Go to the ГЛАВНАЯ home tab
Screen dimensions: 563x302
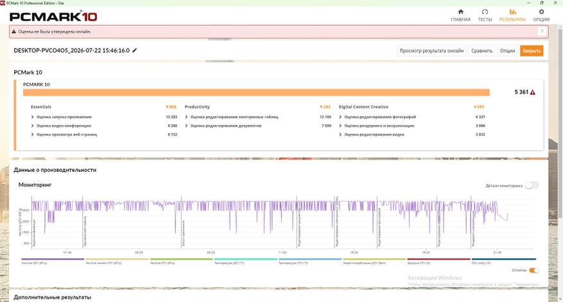tap(460, 15)
